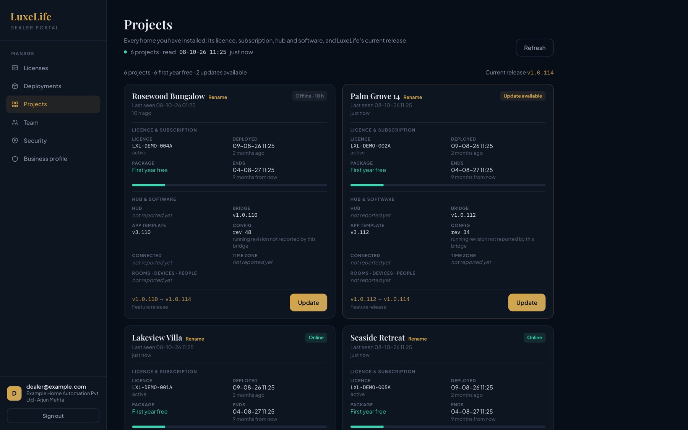This screenshot has height=430, width=688.
Task: Rename the Lakeview Villa project
Action: (x=195, y=339)
